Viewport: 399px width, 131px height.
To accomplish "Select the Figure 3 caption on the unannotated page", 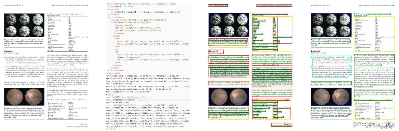I will pyautogui.click(x=24, y=42).
